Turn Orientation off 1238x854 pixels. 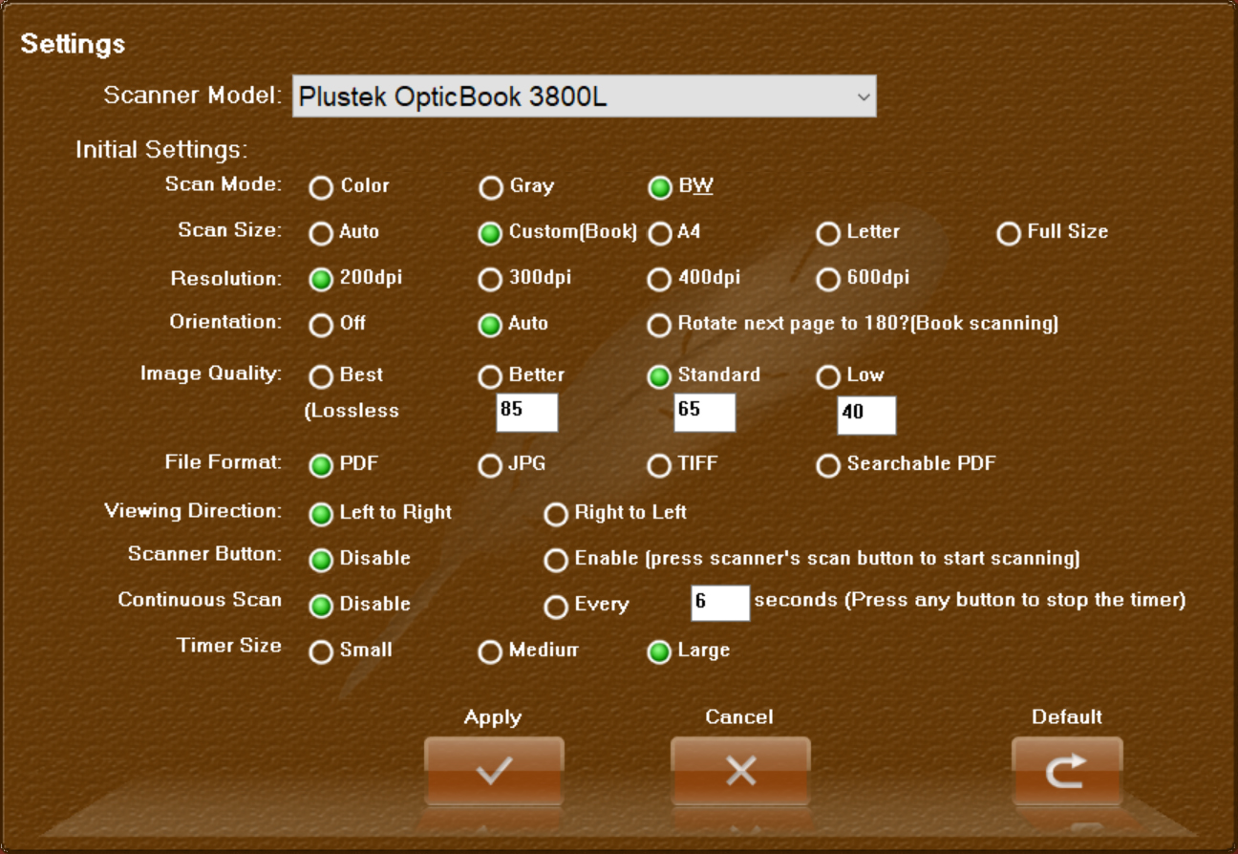coord(322,326)
